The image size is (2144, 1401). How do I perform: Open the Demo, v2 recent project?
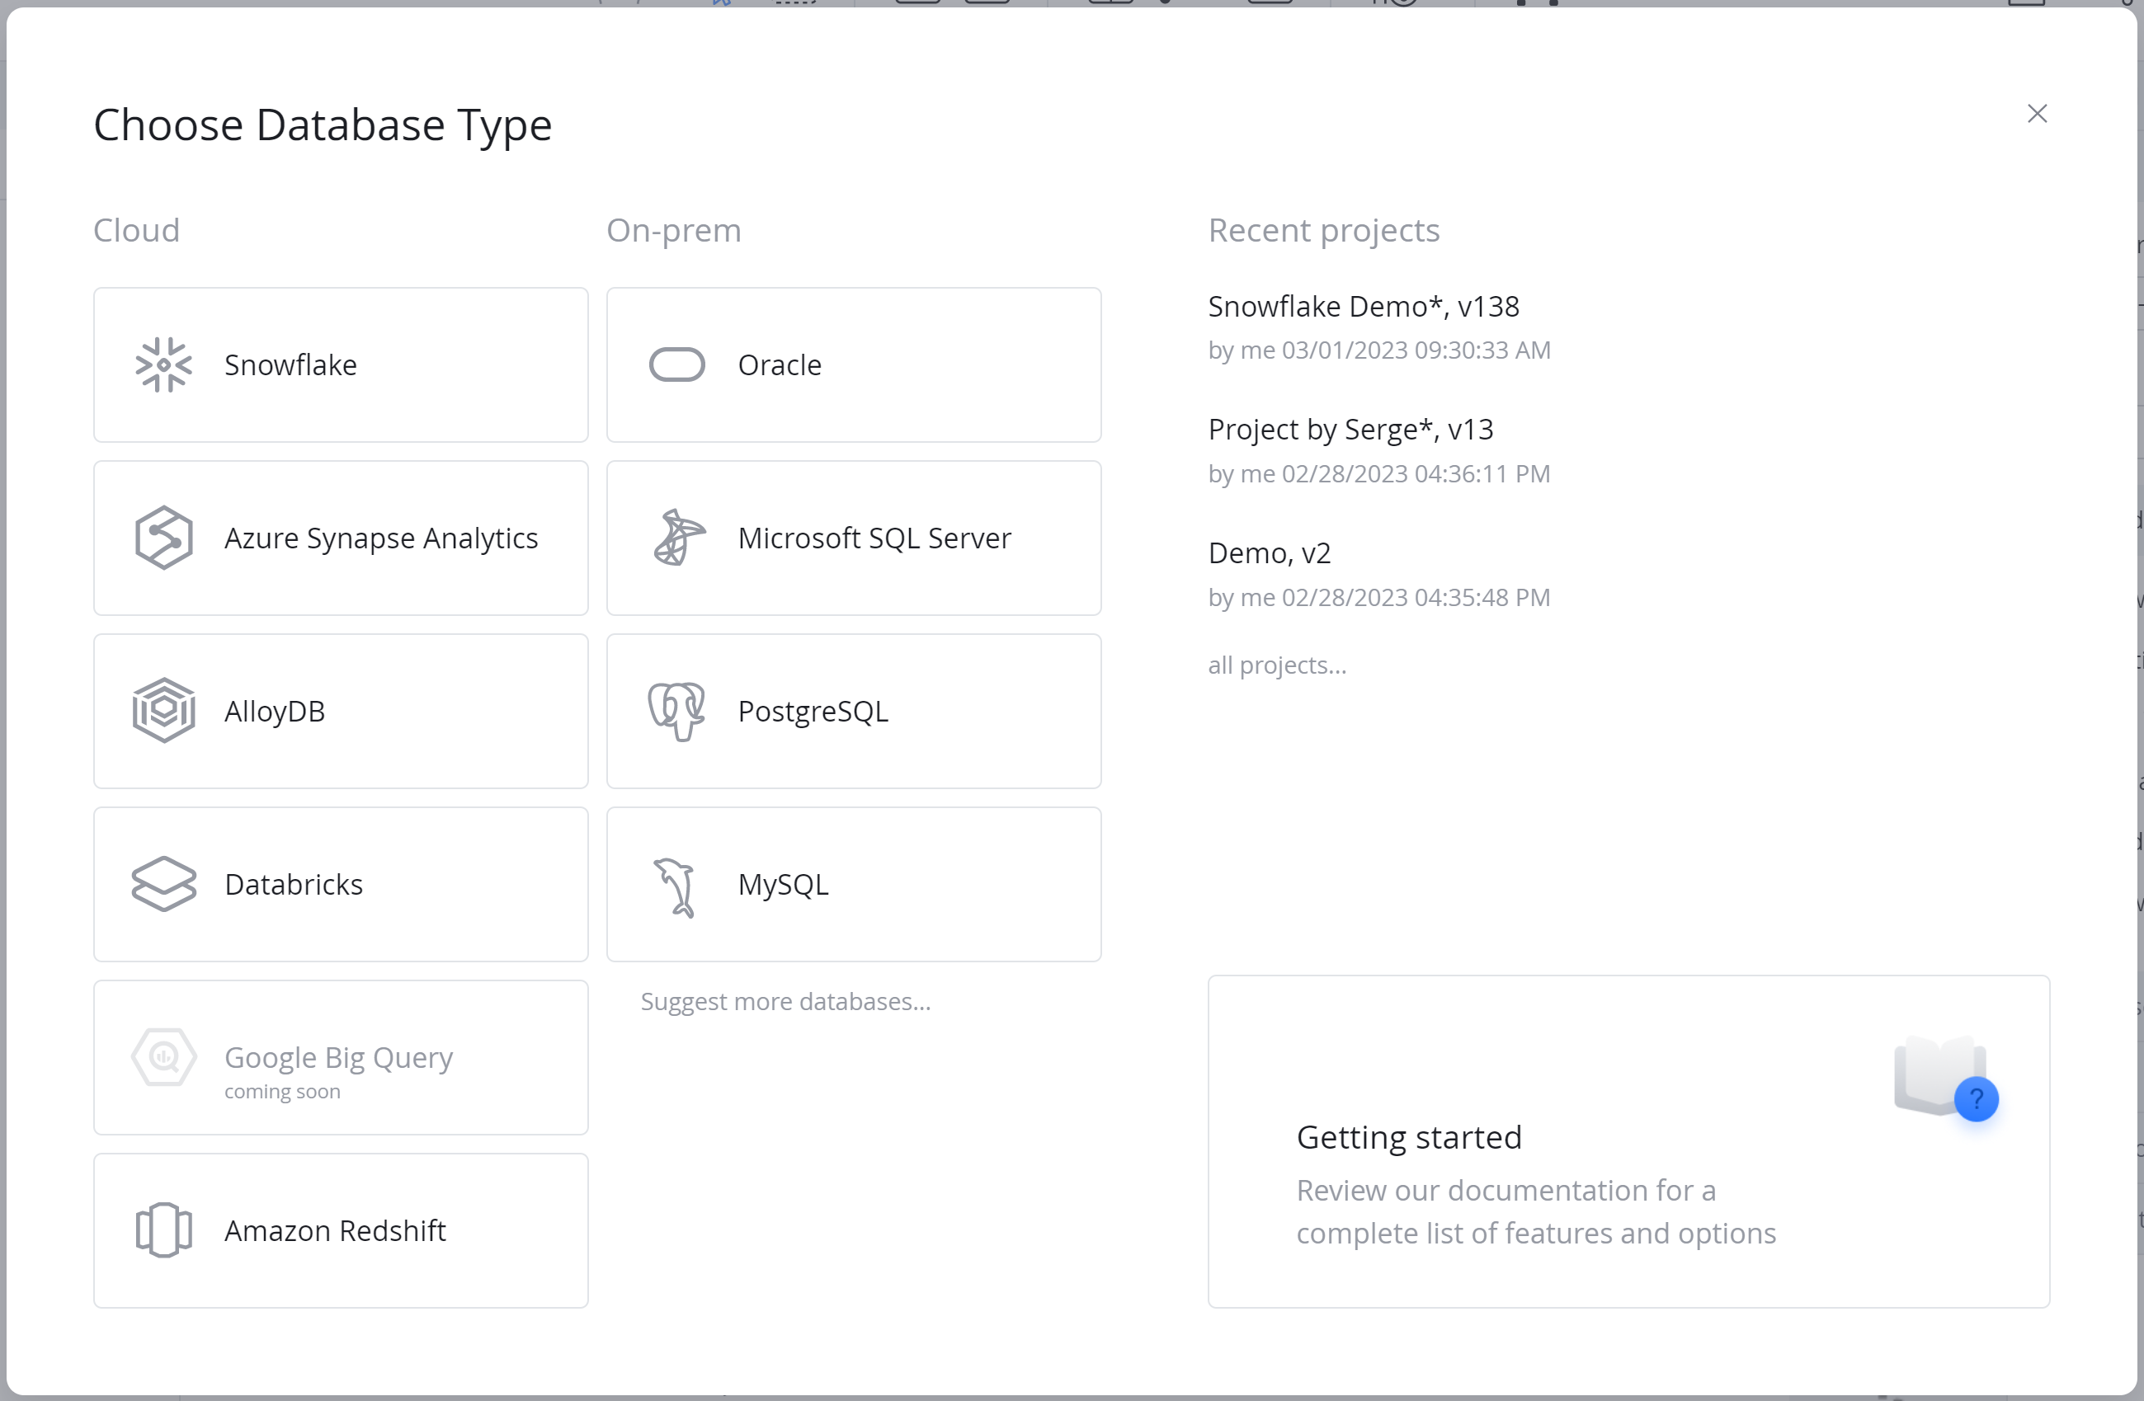pos(1269,552)
